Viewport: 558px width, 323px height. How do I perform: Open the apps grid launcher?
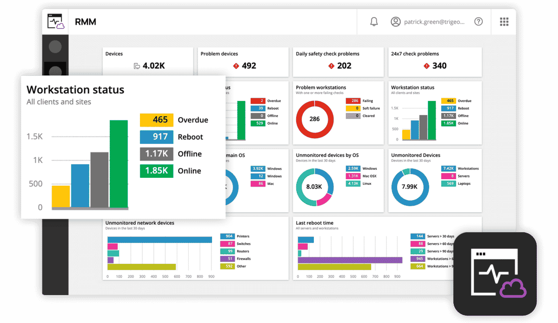pyautogui.click(x=504, y=22)
